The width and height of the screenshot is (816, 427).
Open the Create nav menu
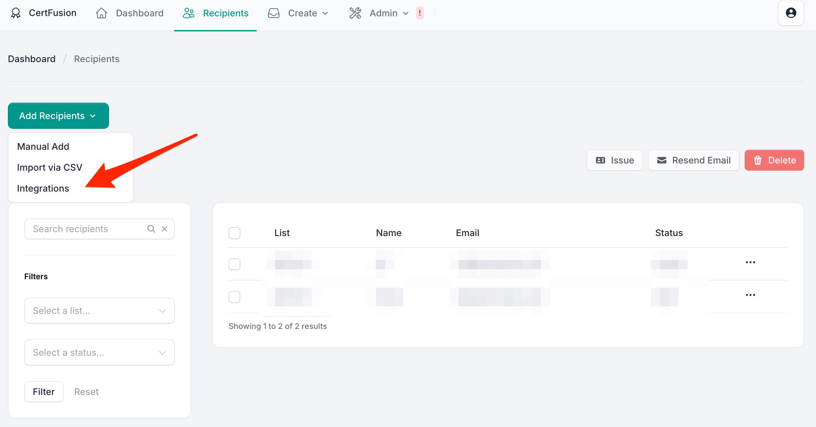[x=298, y=13]
